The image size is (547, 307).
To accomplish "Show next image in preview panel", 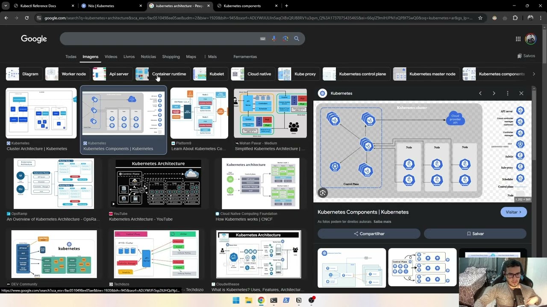I will pos(494,93).
